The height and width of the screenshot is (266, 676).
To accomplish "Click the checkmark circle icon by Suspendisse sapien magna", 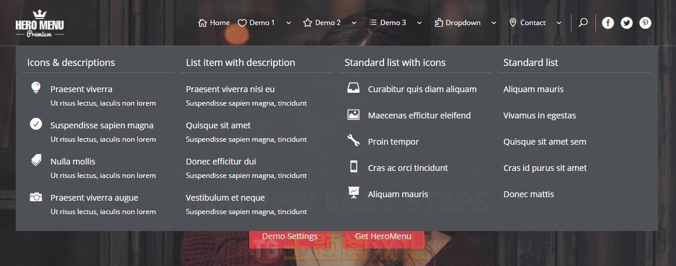I will [36, 124].
